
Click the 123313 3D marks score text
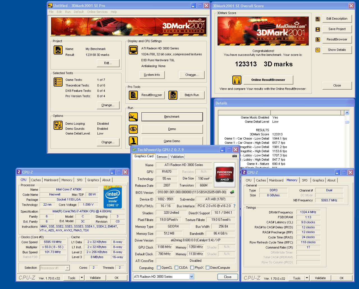click(264, 64)
